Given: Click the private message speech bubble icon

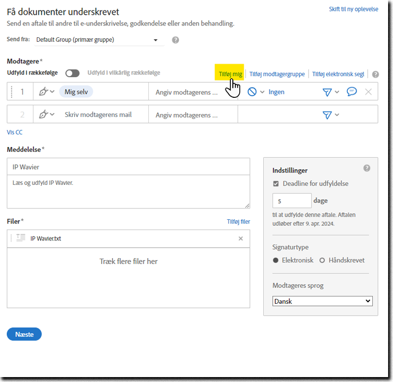Looking at the screenshot, I should click(352, 91).
